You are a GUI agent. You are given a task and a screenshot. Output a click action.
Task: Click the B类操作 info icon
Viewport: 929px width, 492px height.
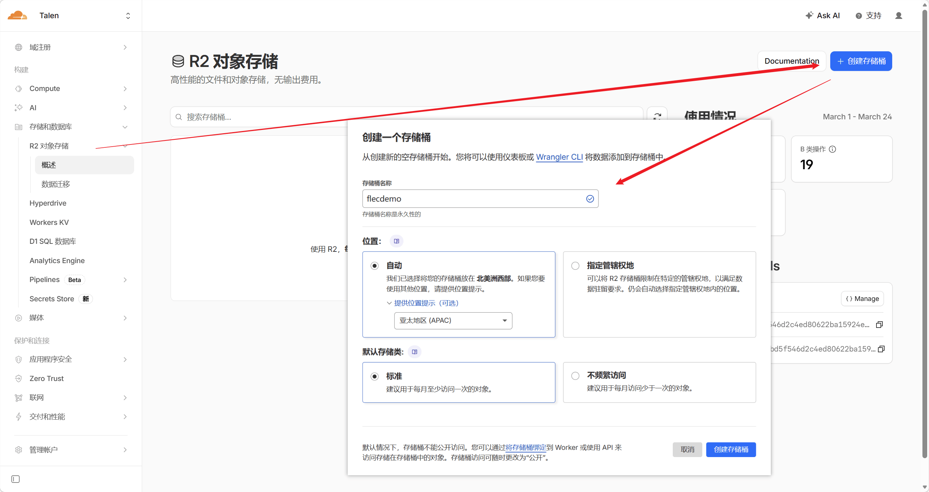tap(833, 149)
